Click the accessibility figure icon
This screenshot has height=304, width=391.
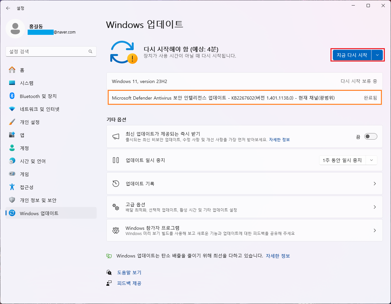[x=12, y=187]
